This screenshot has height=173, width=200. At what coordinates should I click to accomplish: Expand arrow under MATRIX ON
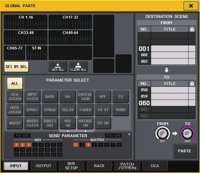85,131
